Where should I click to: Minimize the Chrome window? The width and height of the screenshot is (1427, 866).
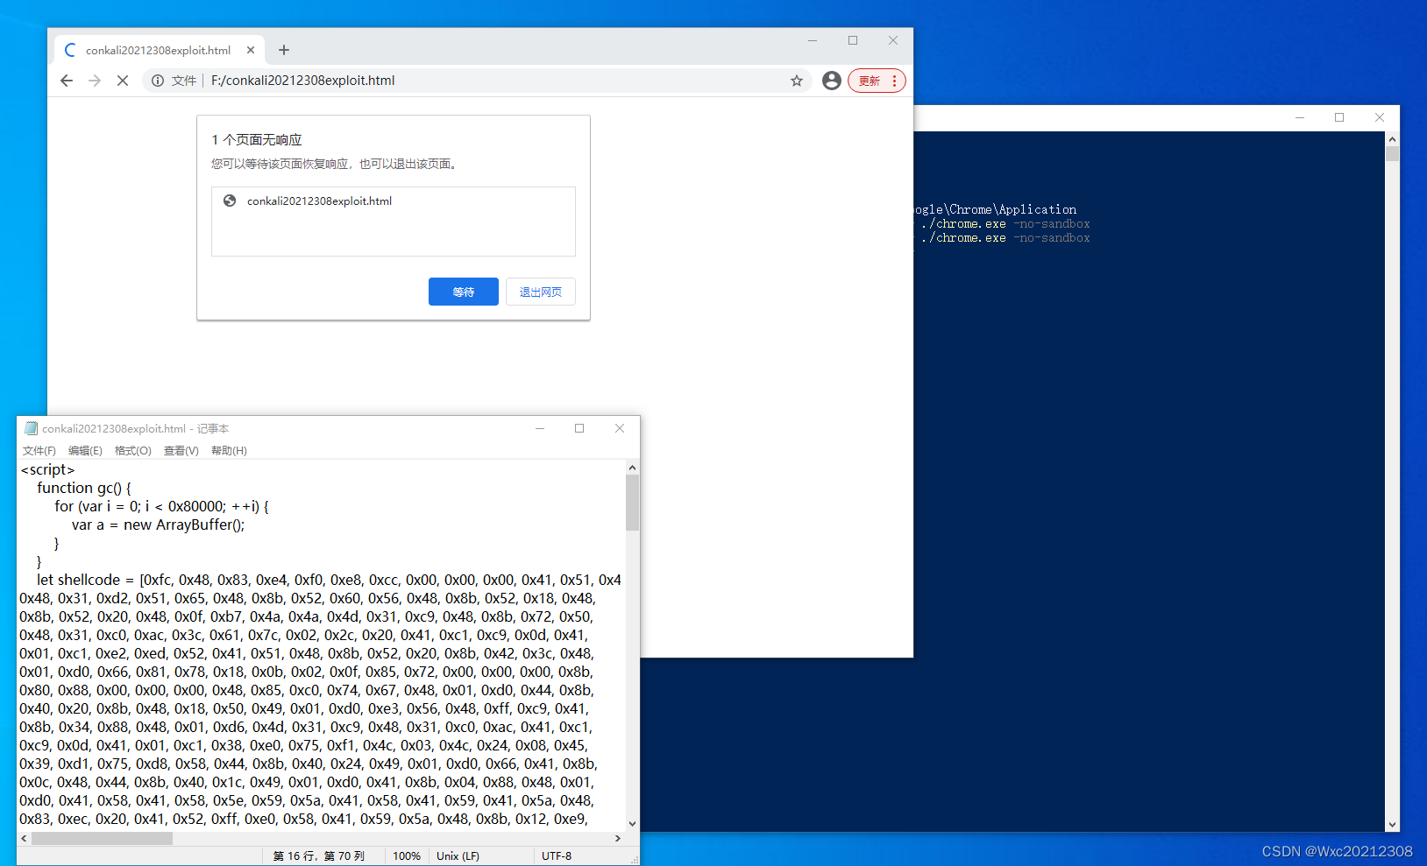click(813, 40)
